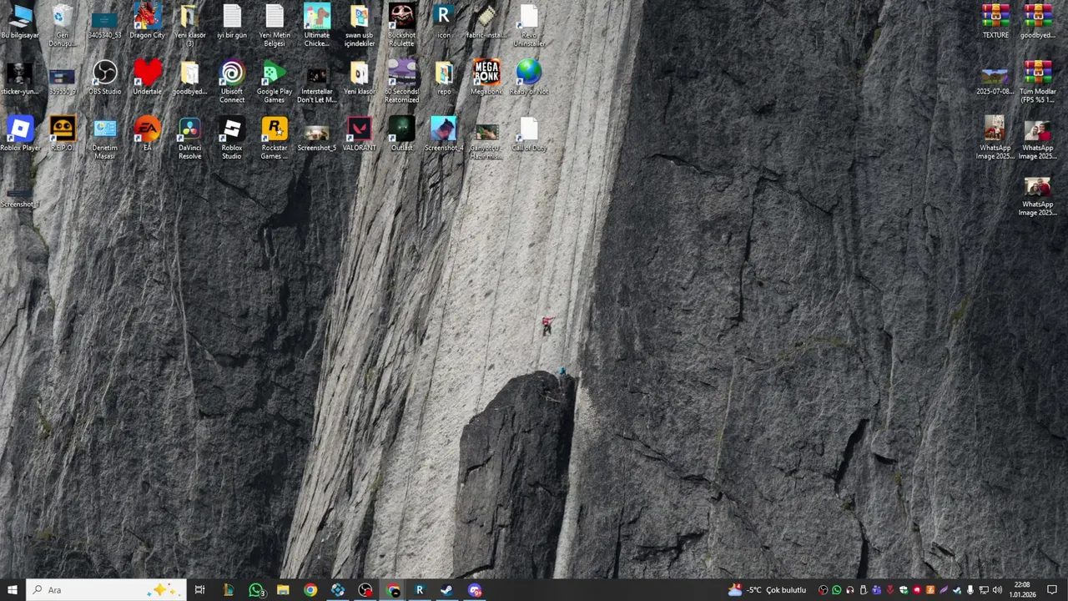Select the swan usb içindekiler folder
Viewport: 1068px width, 601px height.
tap(360, 25)
